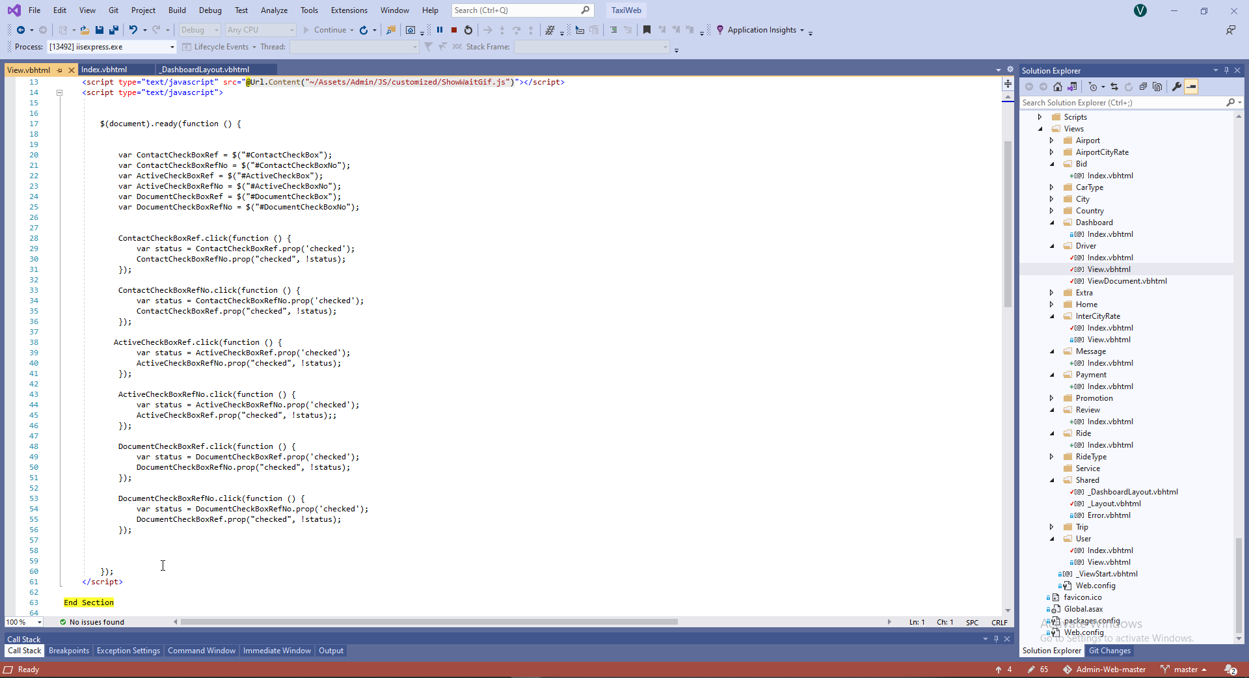Switch to the Git Changes tab

pyautogui.click(x=1110, y=651)
